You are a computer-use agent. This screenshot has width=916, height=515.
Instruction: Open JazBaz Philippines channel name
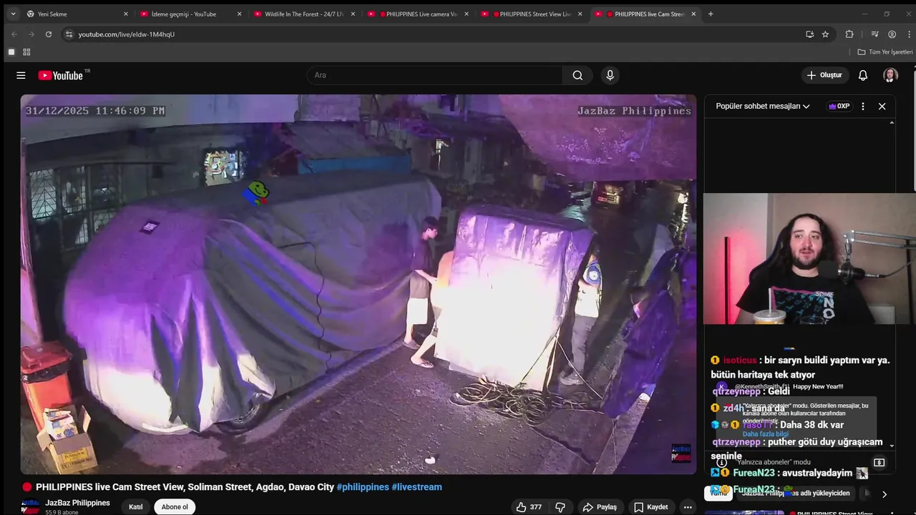(x=77, y=503)
